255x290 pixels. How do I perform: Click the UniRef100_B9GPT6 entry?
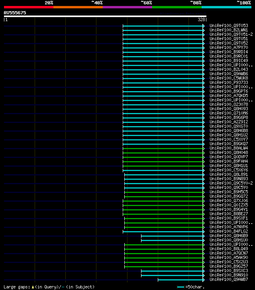click(229, 91)
